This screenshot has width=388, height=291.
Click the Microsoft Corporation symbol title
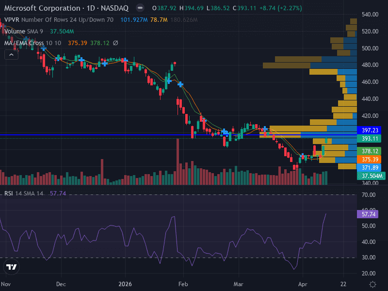tap(42, 8)
